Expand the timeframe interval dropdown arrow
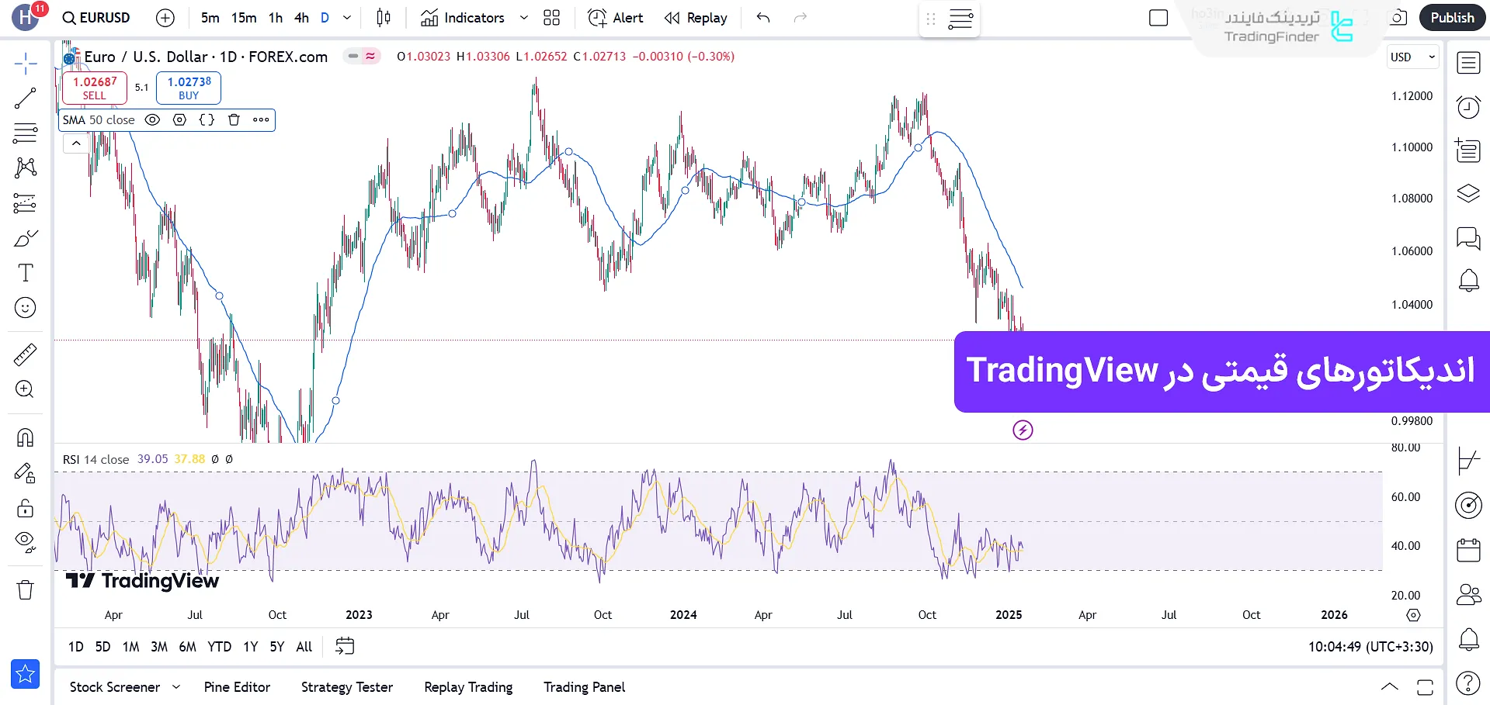The height and width of the screenshot is (705, 1490). (347, 18)
